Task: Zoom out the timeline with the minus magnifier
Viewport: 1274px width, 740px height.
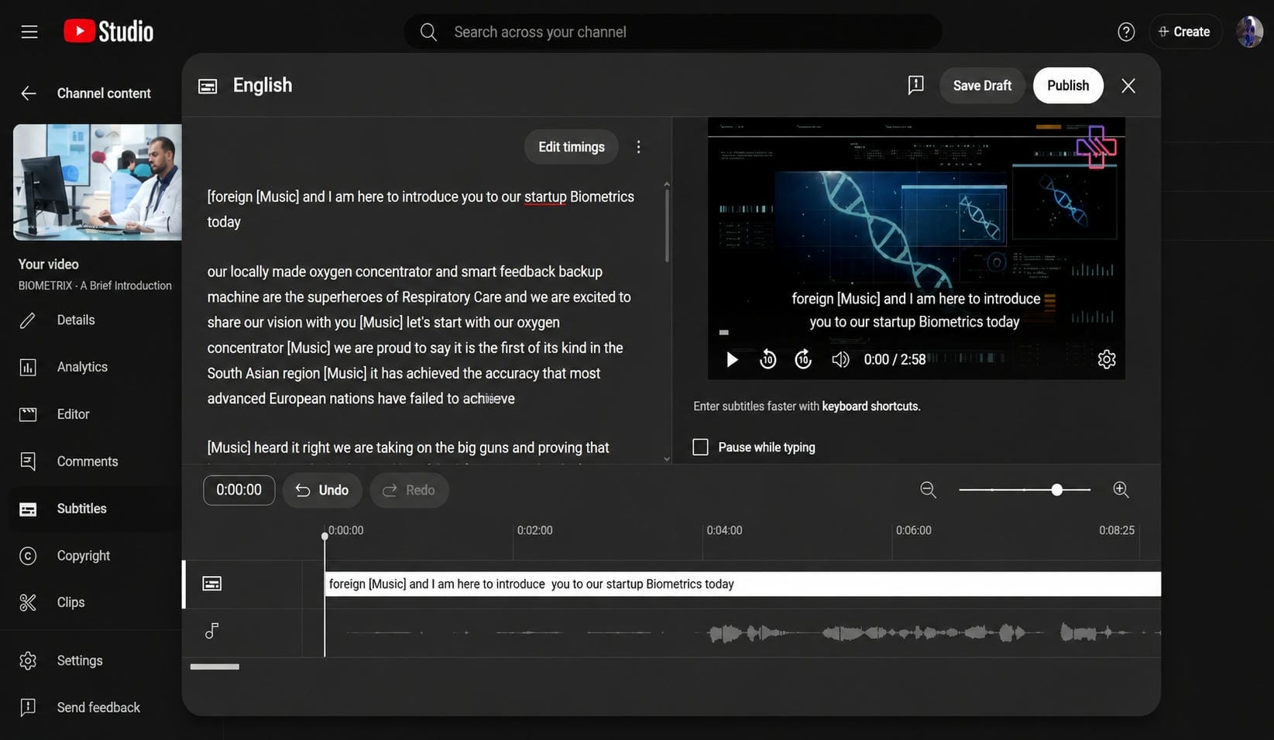Action: click(928, 490)
